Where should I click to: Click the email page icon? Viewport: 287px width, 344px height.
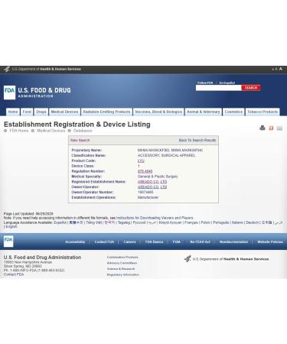point(279,128)
